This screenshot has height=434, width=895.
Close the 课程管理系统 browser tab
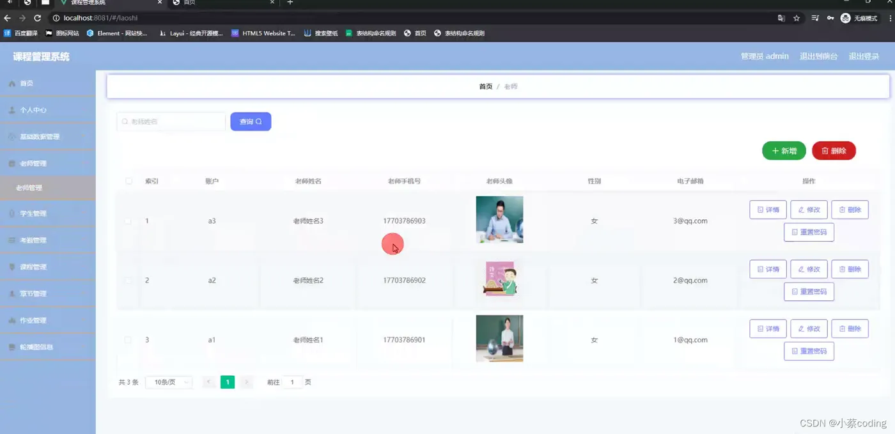pos(160,3)
